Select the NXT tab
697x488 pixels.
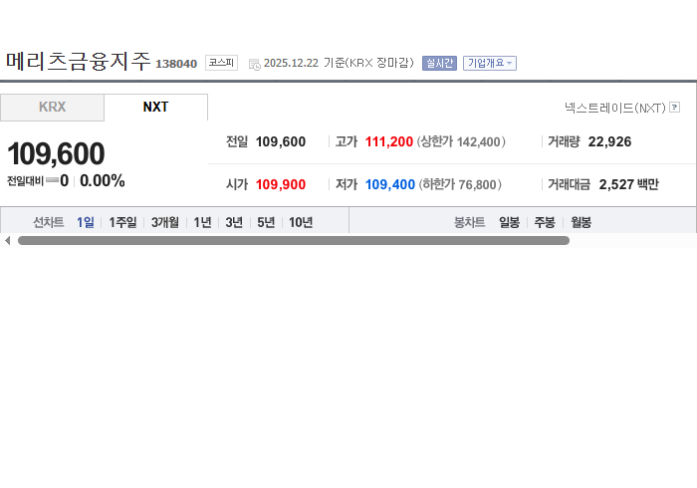pyautogui.click(x=155, y=108)
